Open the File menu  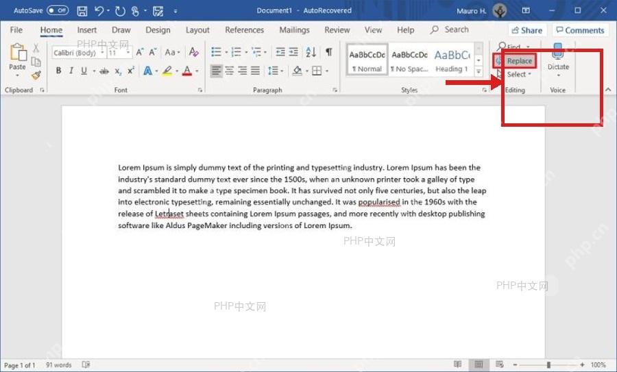pos(16,30)
